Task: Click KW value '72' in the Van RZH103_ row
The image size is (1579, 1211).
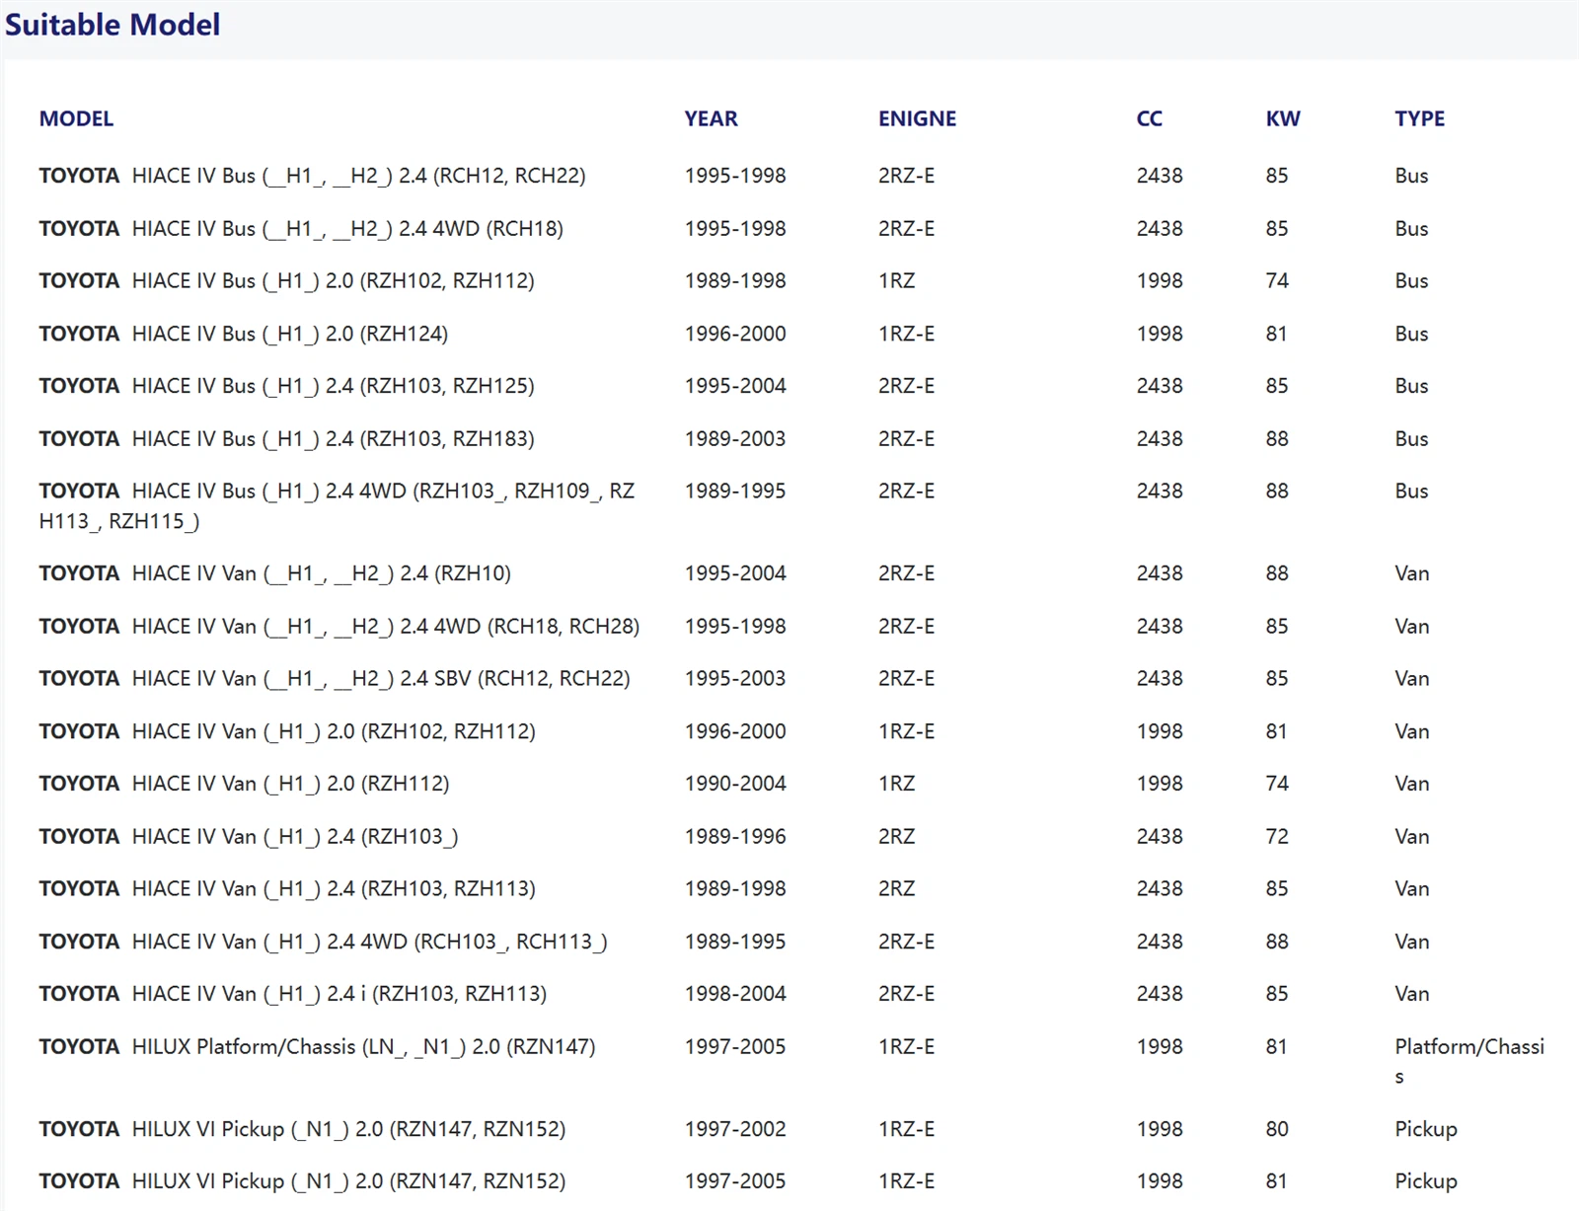Action: click(1277, 837)
